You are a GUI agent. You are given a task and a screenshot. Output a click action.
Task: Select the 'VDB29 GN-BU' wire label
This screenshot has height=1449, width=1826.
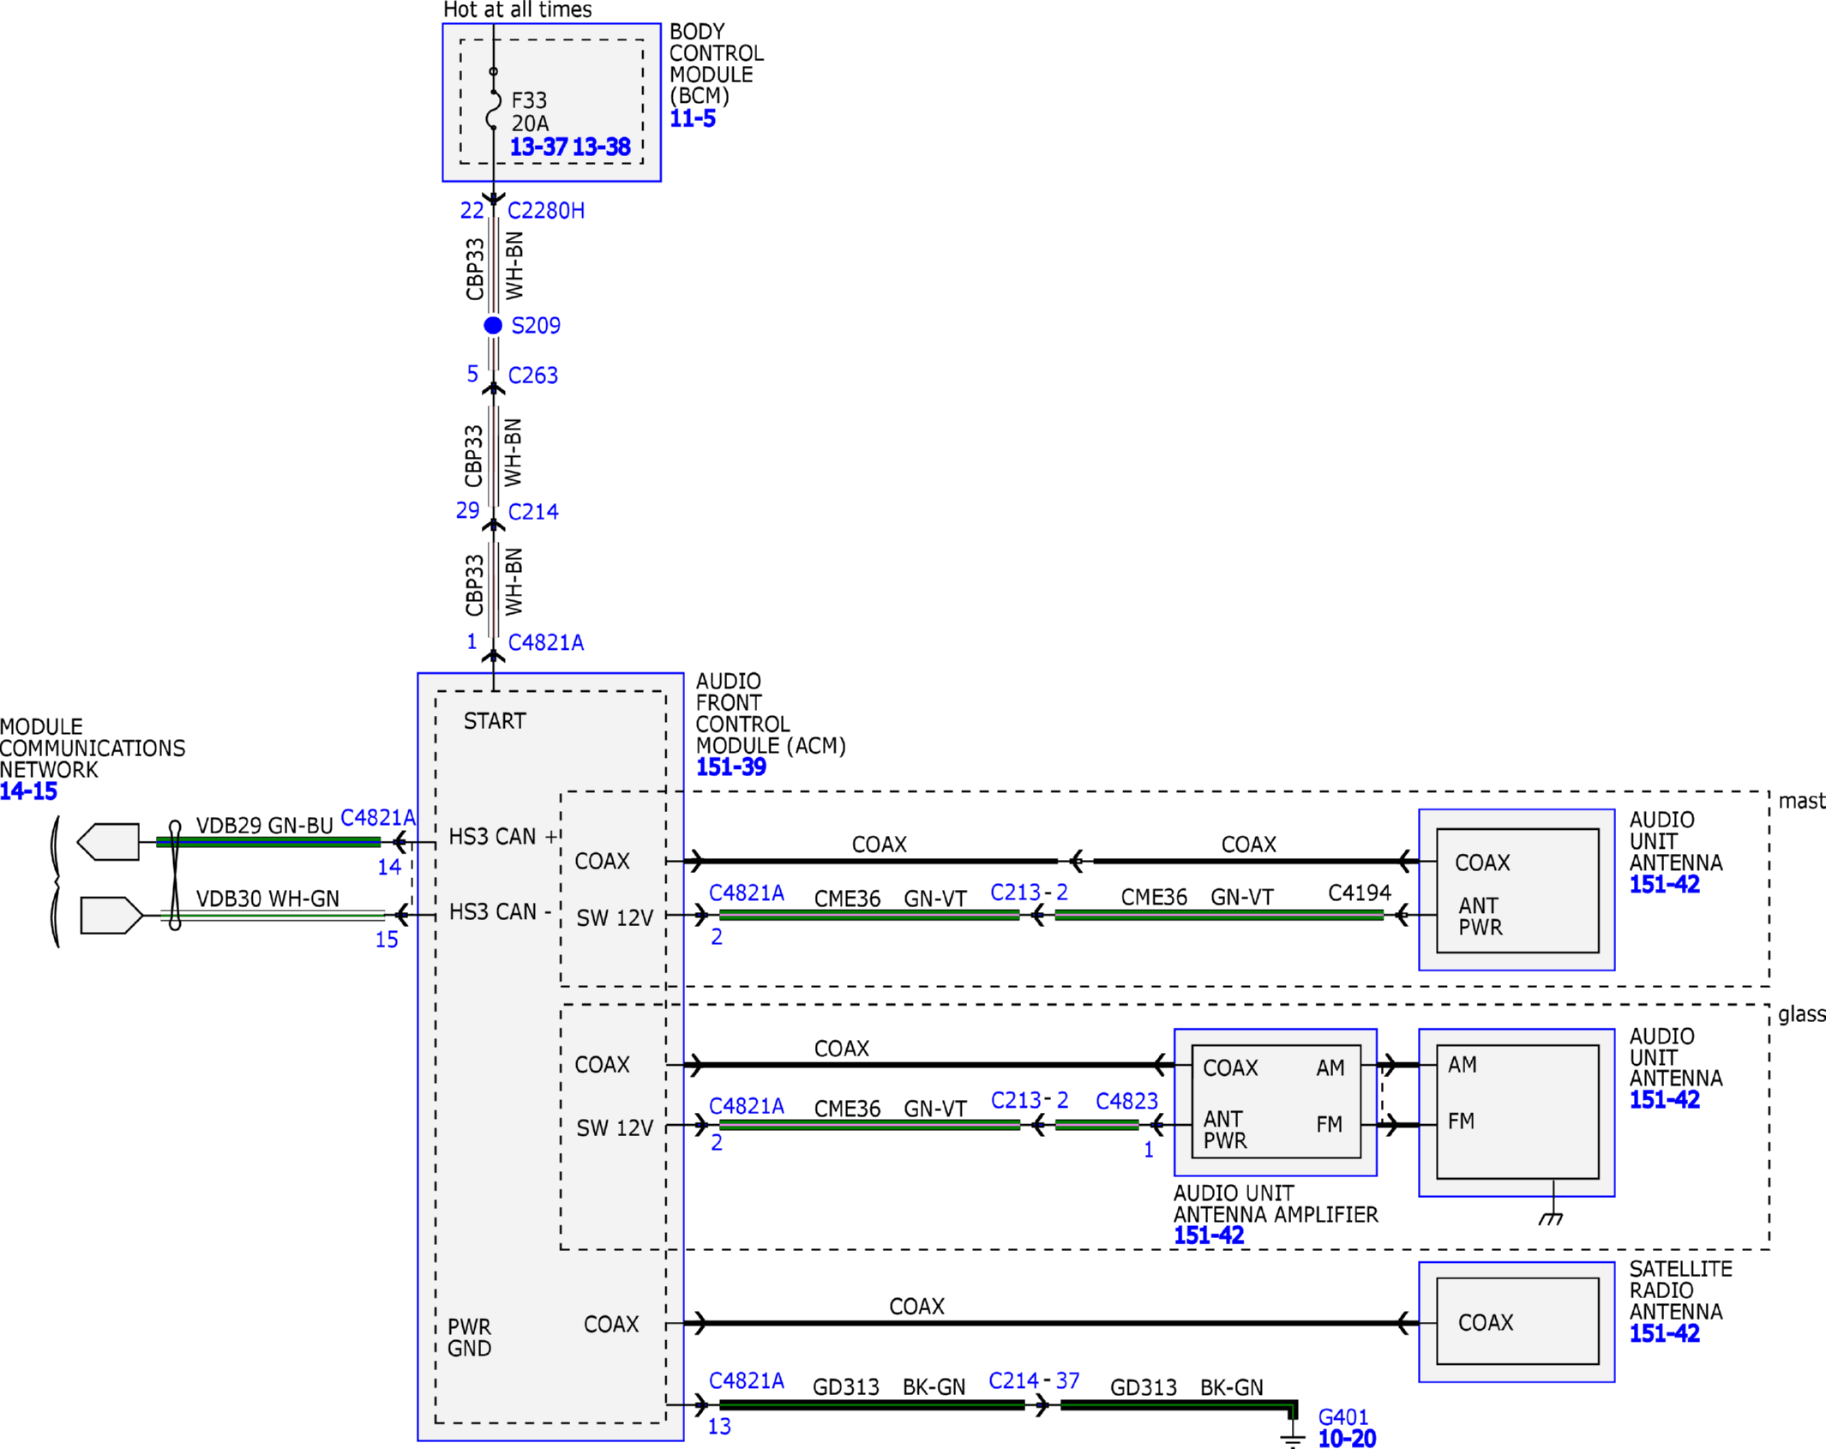264,826
